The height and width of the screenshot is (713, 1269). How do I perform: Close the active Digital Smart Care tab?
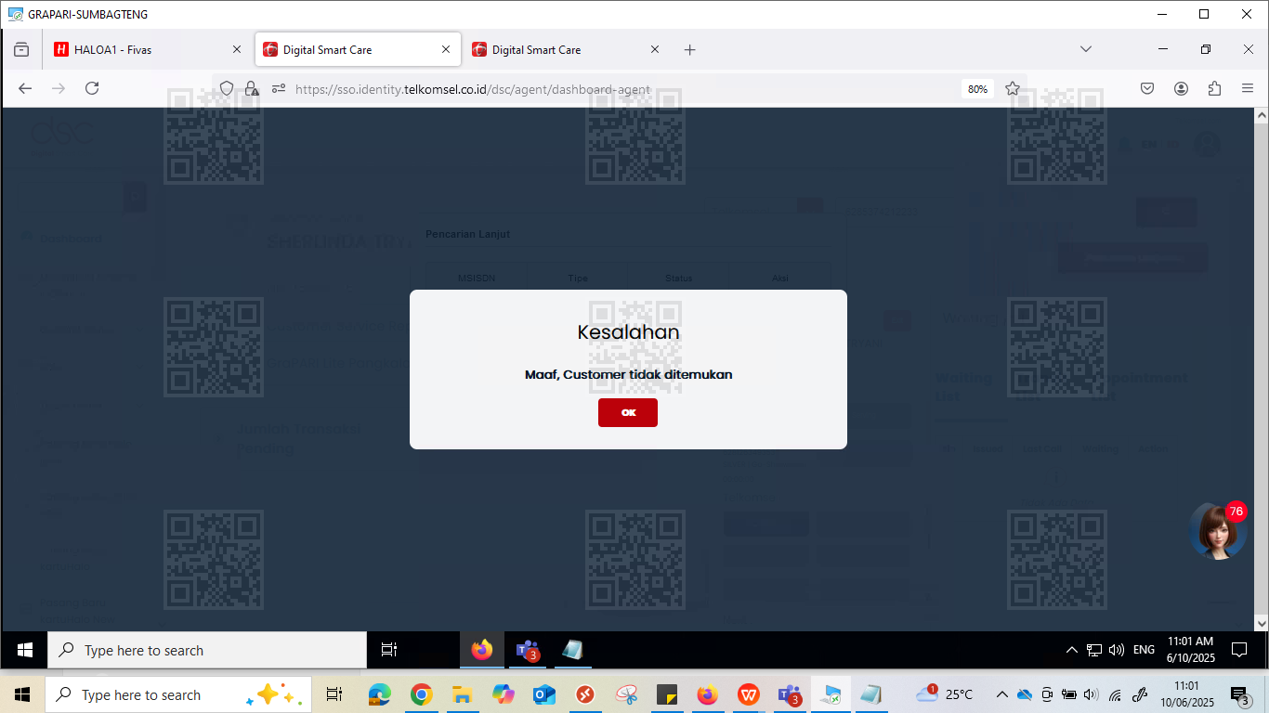pyautogui.click(x=446, y=50)
